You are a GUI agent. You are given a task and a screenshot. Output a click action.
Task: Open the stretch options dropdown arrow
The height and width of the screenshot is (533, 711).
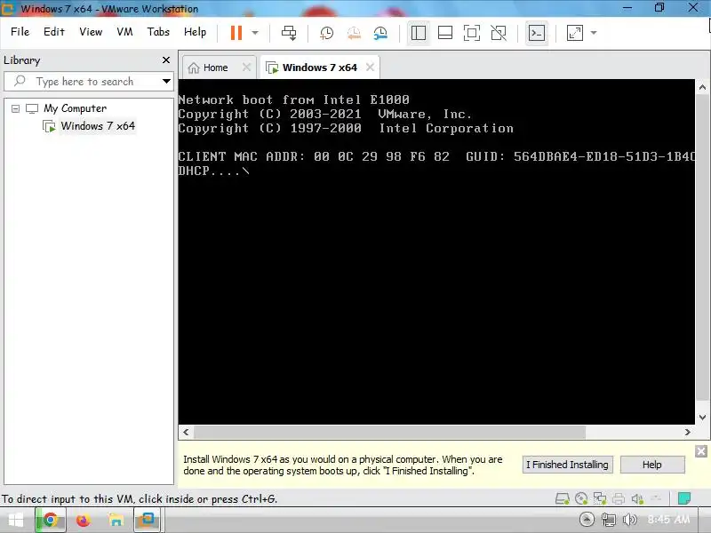pyautogui.click(x=594, y=33)
